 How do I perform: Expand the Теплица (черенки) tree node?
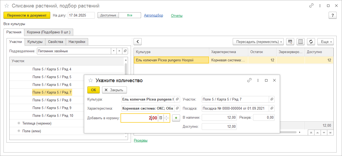pyautogui.click(x=19, y=123)
